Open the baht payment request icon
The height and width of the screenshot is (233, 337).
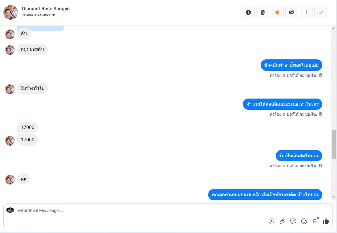[315, 221]
